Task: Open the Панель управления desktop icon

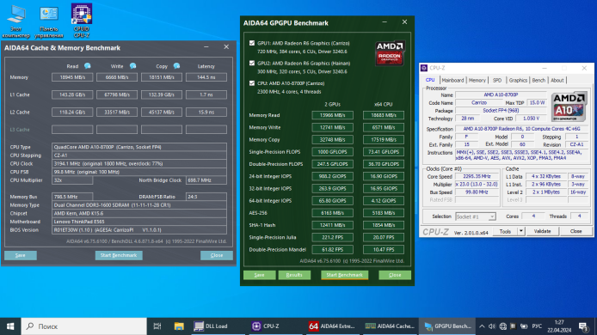Action: (49, 21)
